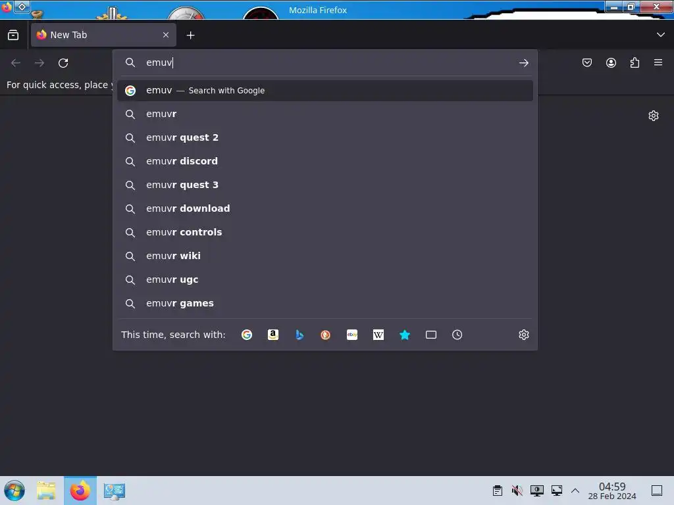
Task: Select 'emuv — Search with Google' result
Action: (x=325, y=91)
